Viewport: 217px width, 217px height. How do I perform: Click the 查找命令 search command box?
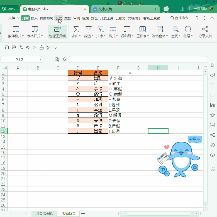click(181, 18)
